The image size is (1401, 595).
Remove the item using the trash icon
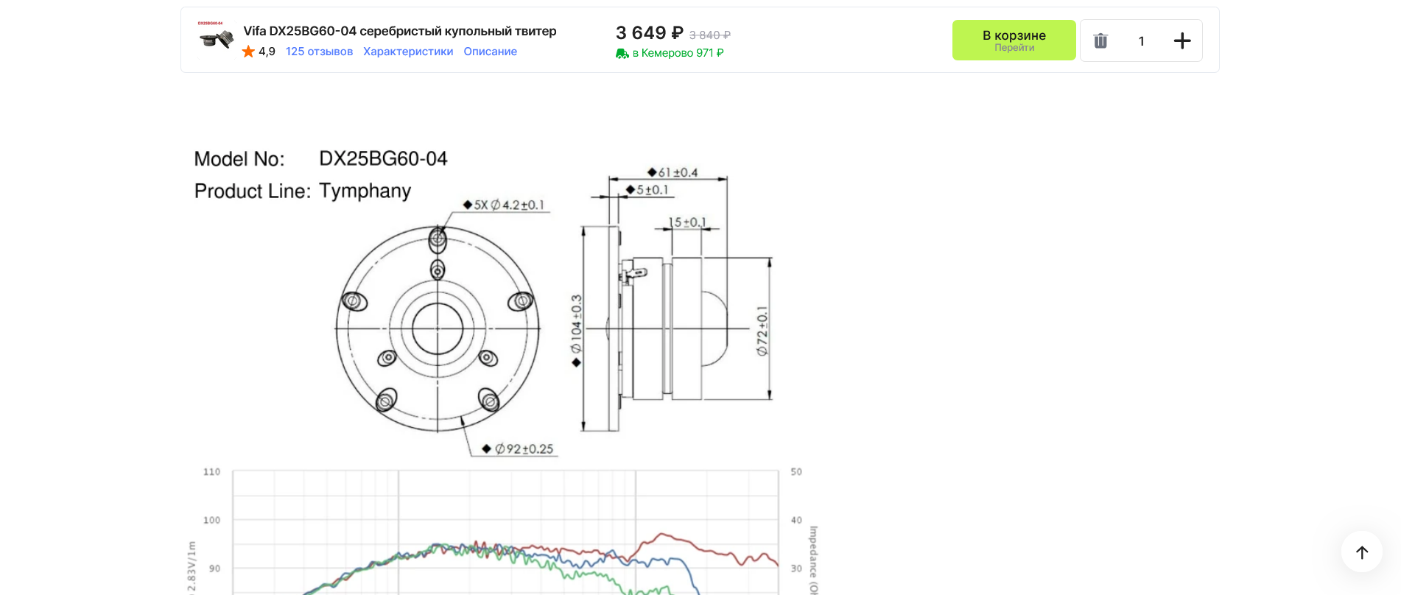point(1100,41)
